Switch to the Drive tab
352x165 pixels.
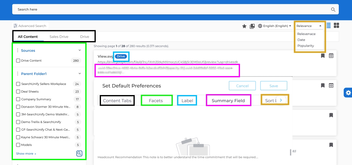click(85, 36)
